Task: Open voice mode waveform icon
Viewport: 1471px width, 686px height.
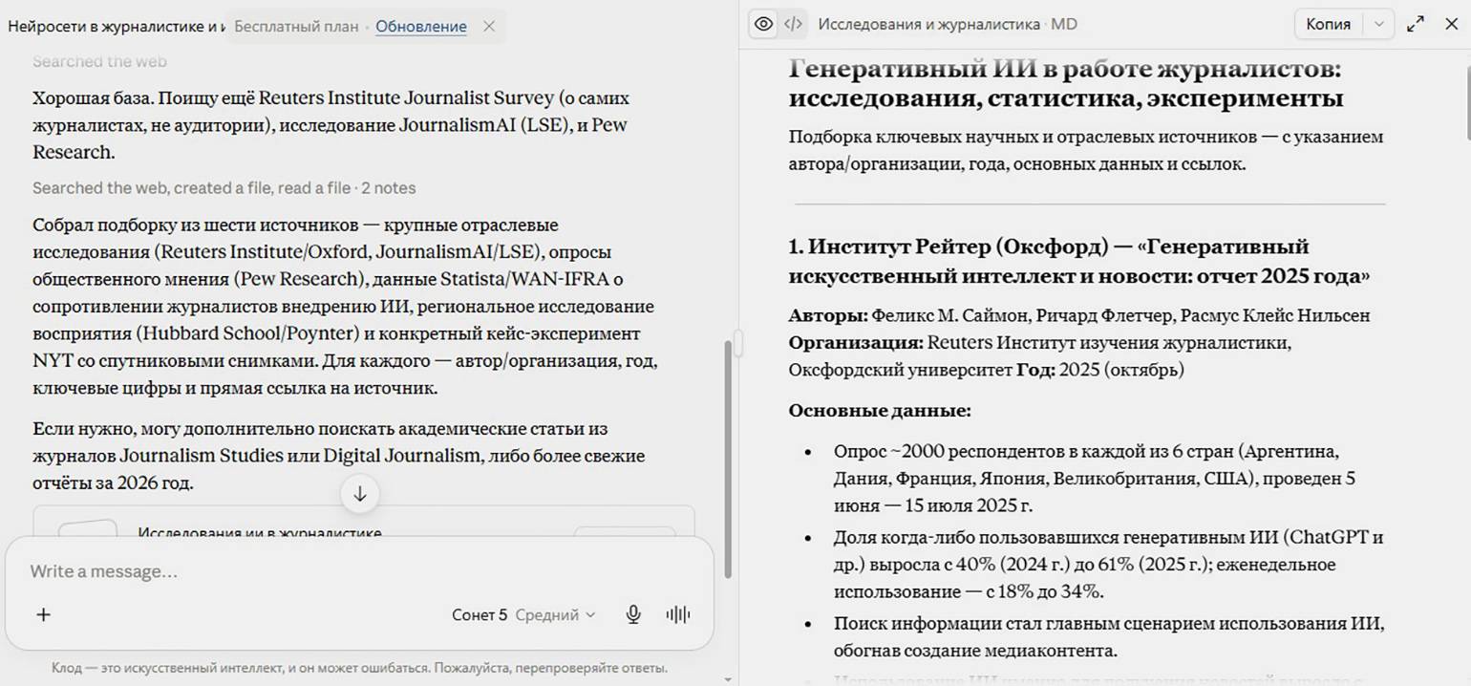Action: point(677,614)
